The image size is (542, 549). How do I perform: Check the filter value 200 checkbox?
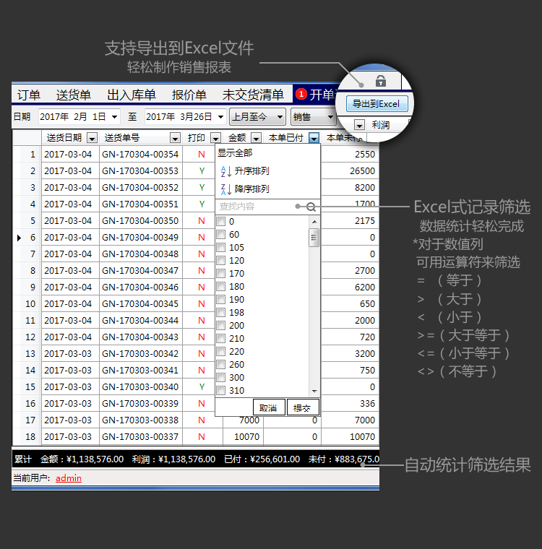[221, 326]
